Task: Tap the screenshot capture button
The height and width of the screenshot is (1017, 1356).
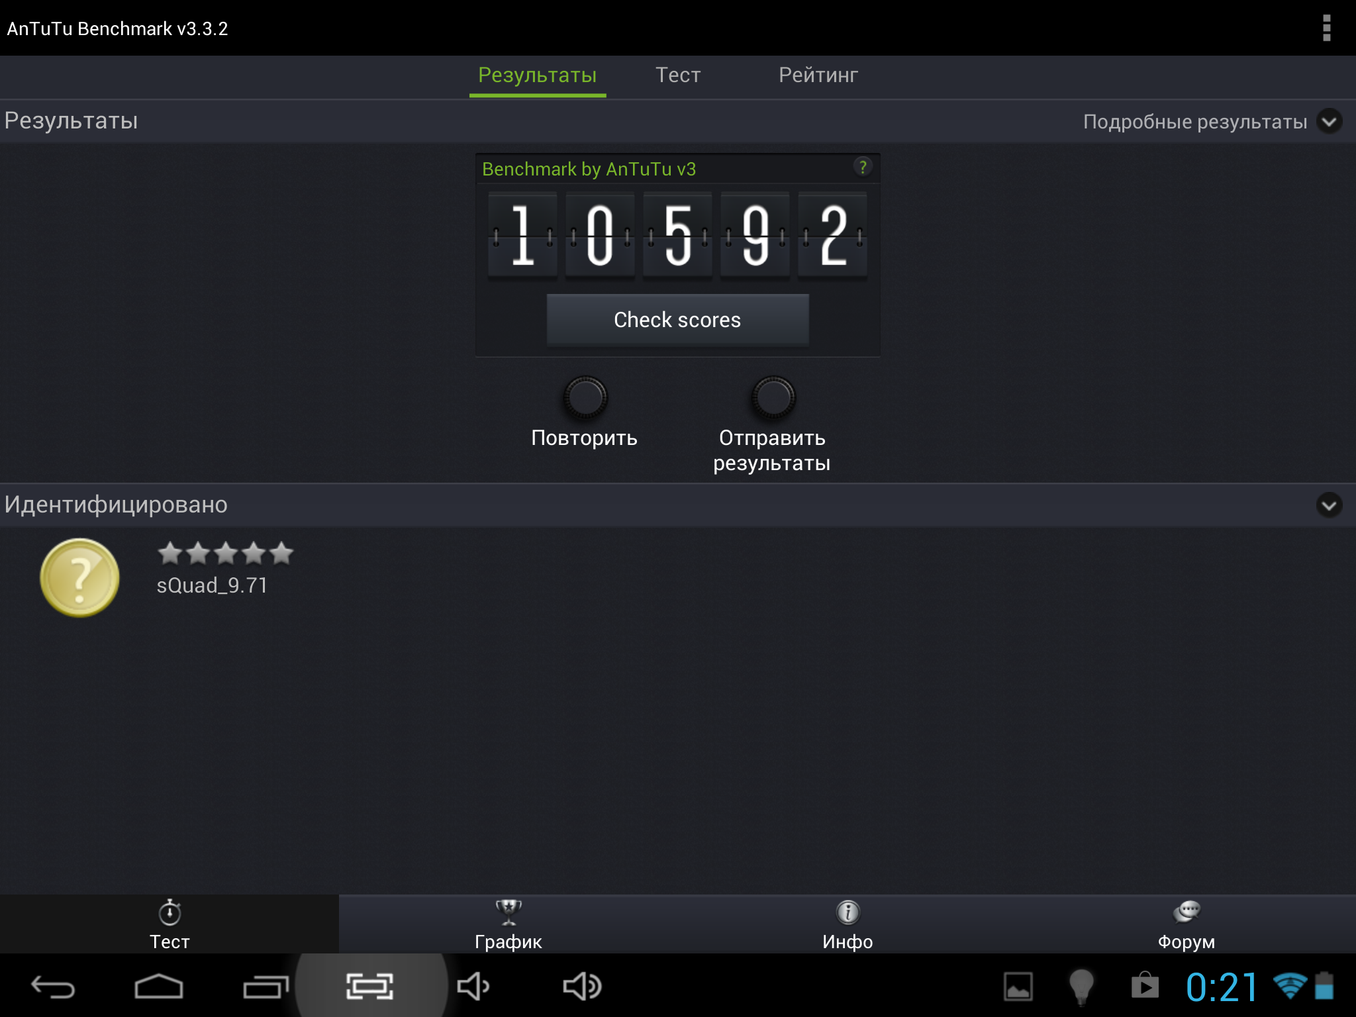Action: pyautogui.click(x=370, y=987)
